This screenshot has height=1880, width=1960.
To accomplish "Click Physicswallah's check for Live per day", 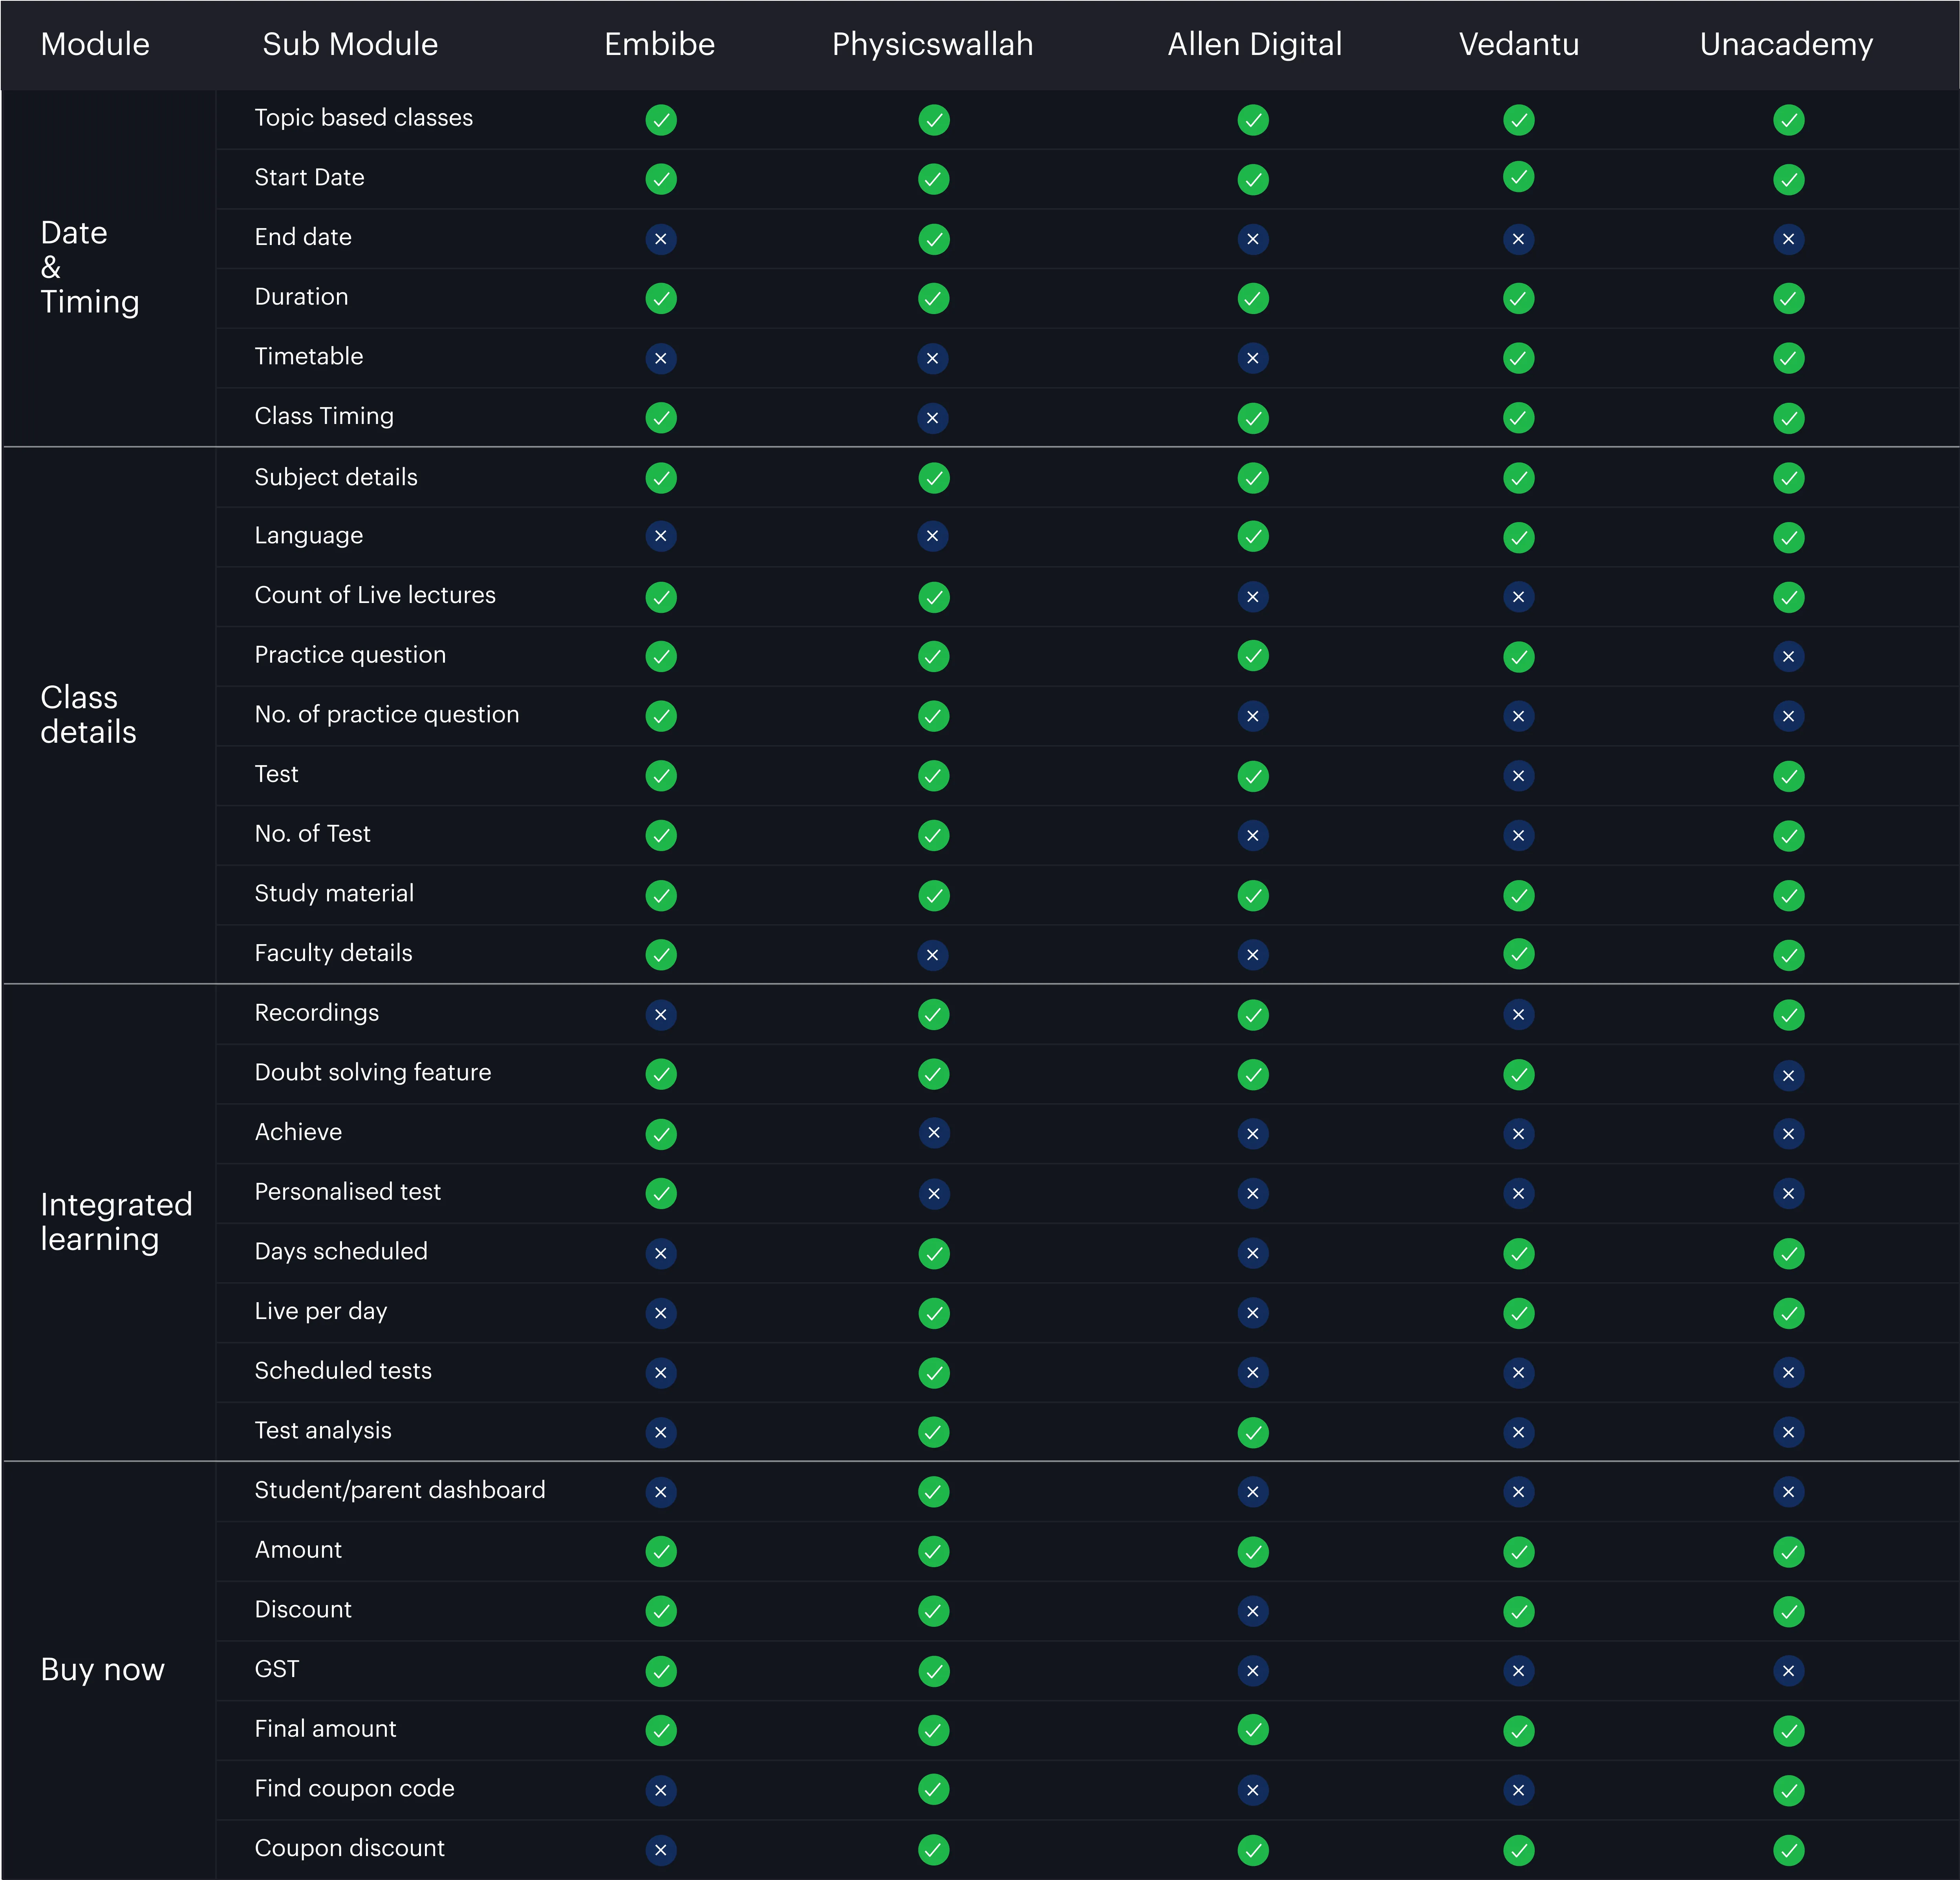I will [934, 1312].
